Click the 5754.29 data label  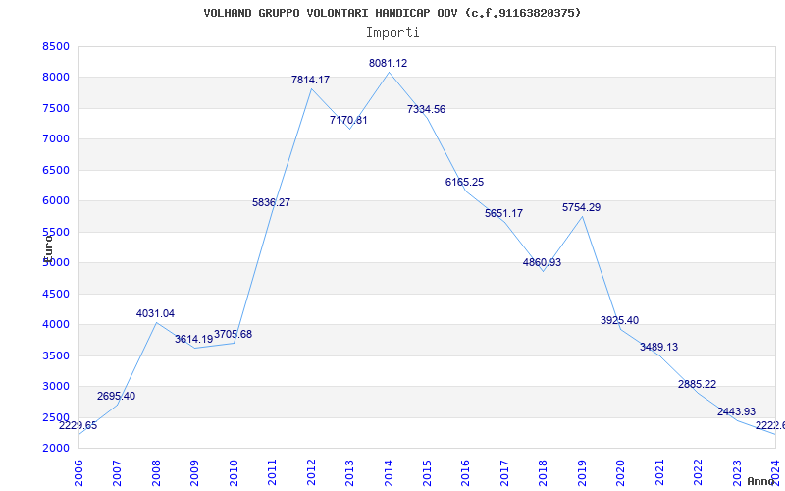pyautogui.click(x=581, y=207)
